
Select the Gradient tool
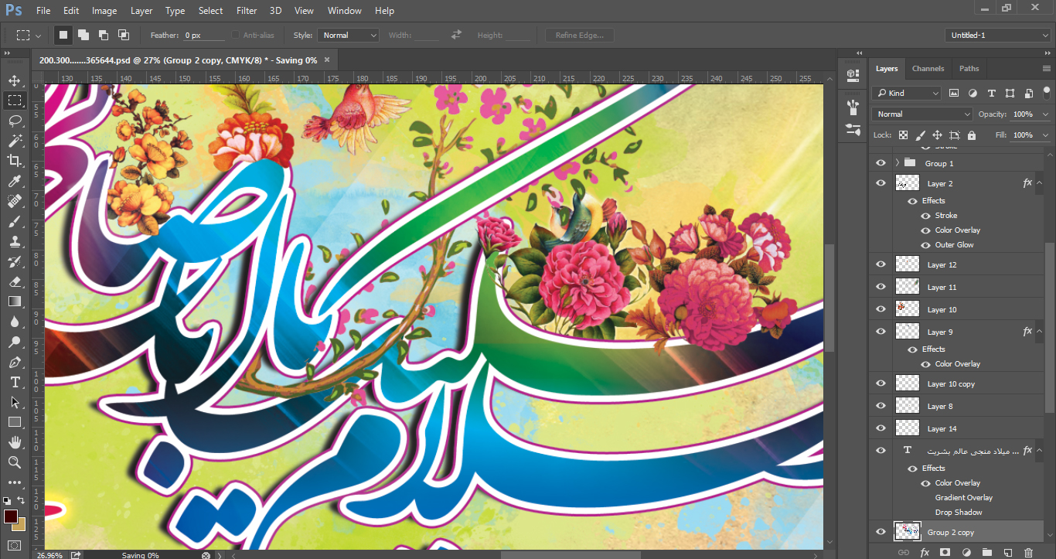click(x=15, y=302)
